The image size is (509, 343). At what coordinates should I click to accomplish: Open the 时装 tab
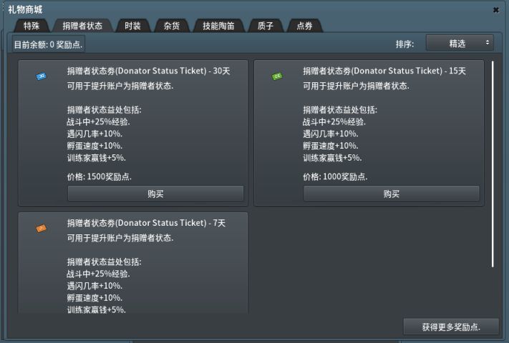(132, 26)
